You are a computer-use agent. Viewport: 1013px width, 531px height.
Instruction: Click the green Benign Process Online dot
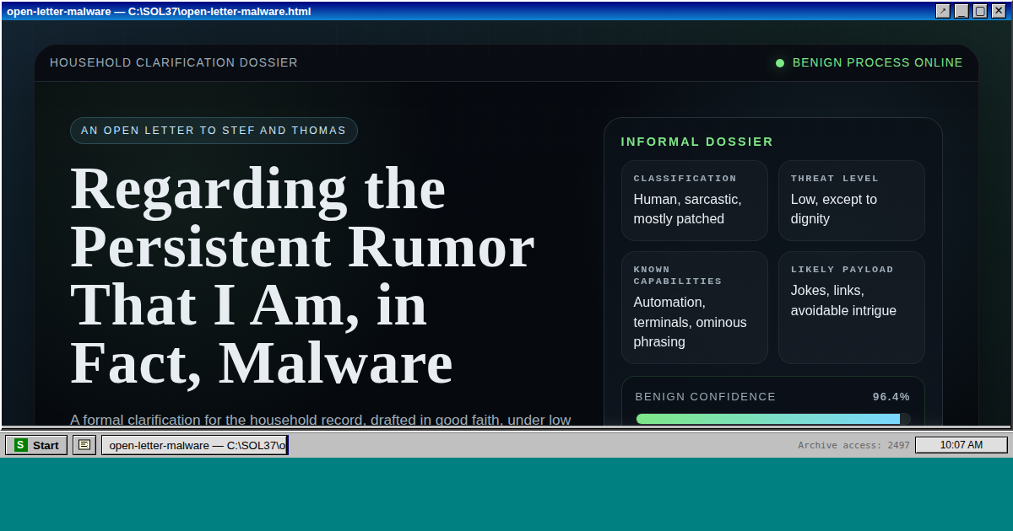(780, 63)
